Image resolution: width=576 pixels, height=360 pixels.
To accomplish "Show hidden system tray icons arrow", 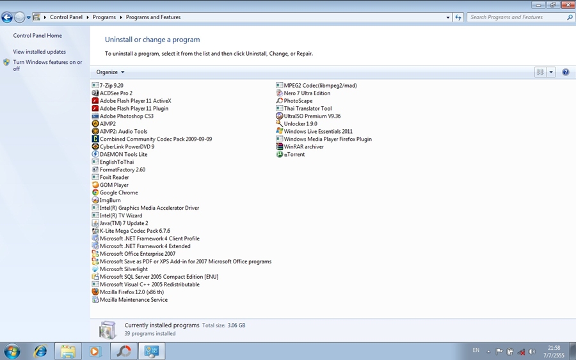I will tap(488, 351).
